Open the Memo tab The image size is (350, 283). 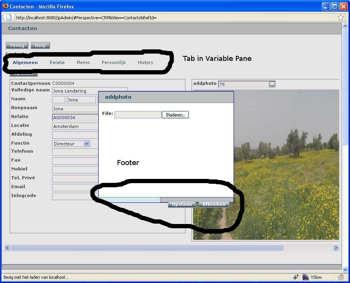(x=83, y=62)
